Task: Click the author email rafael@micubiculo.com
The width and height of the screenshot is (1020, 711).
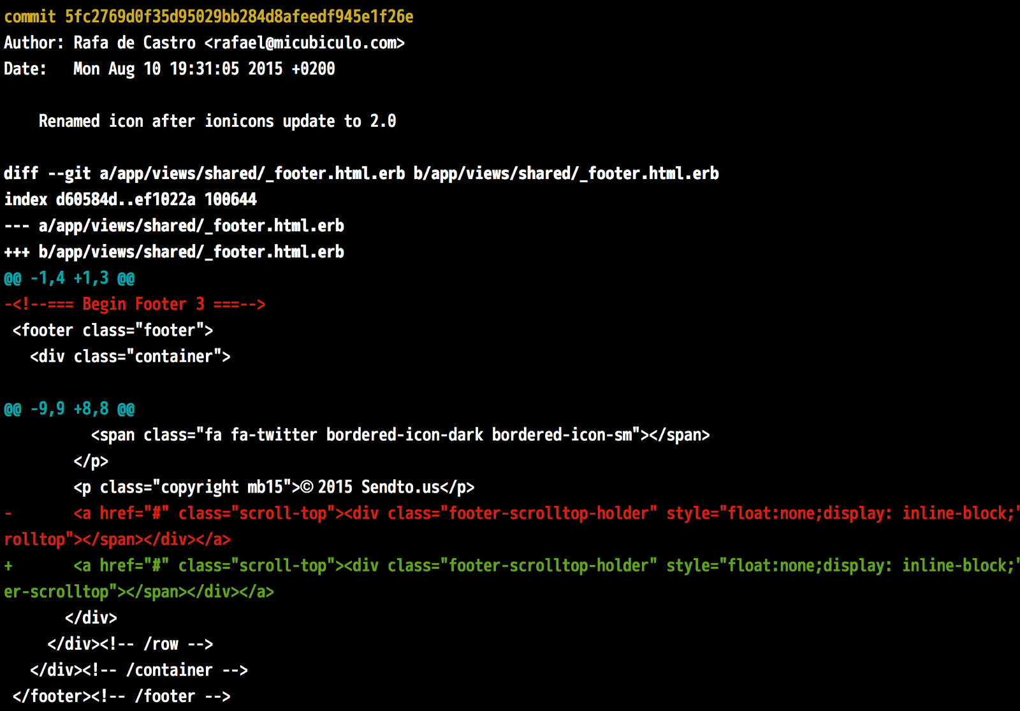Action: [x=304, y=43]
